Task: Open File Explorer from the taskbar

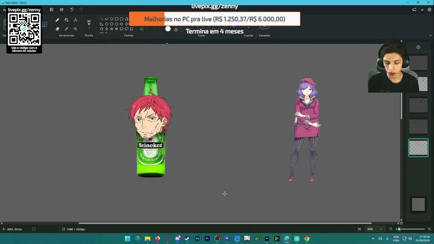Action: [147, 239]
